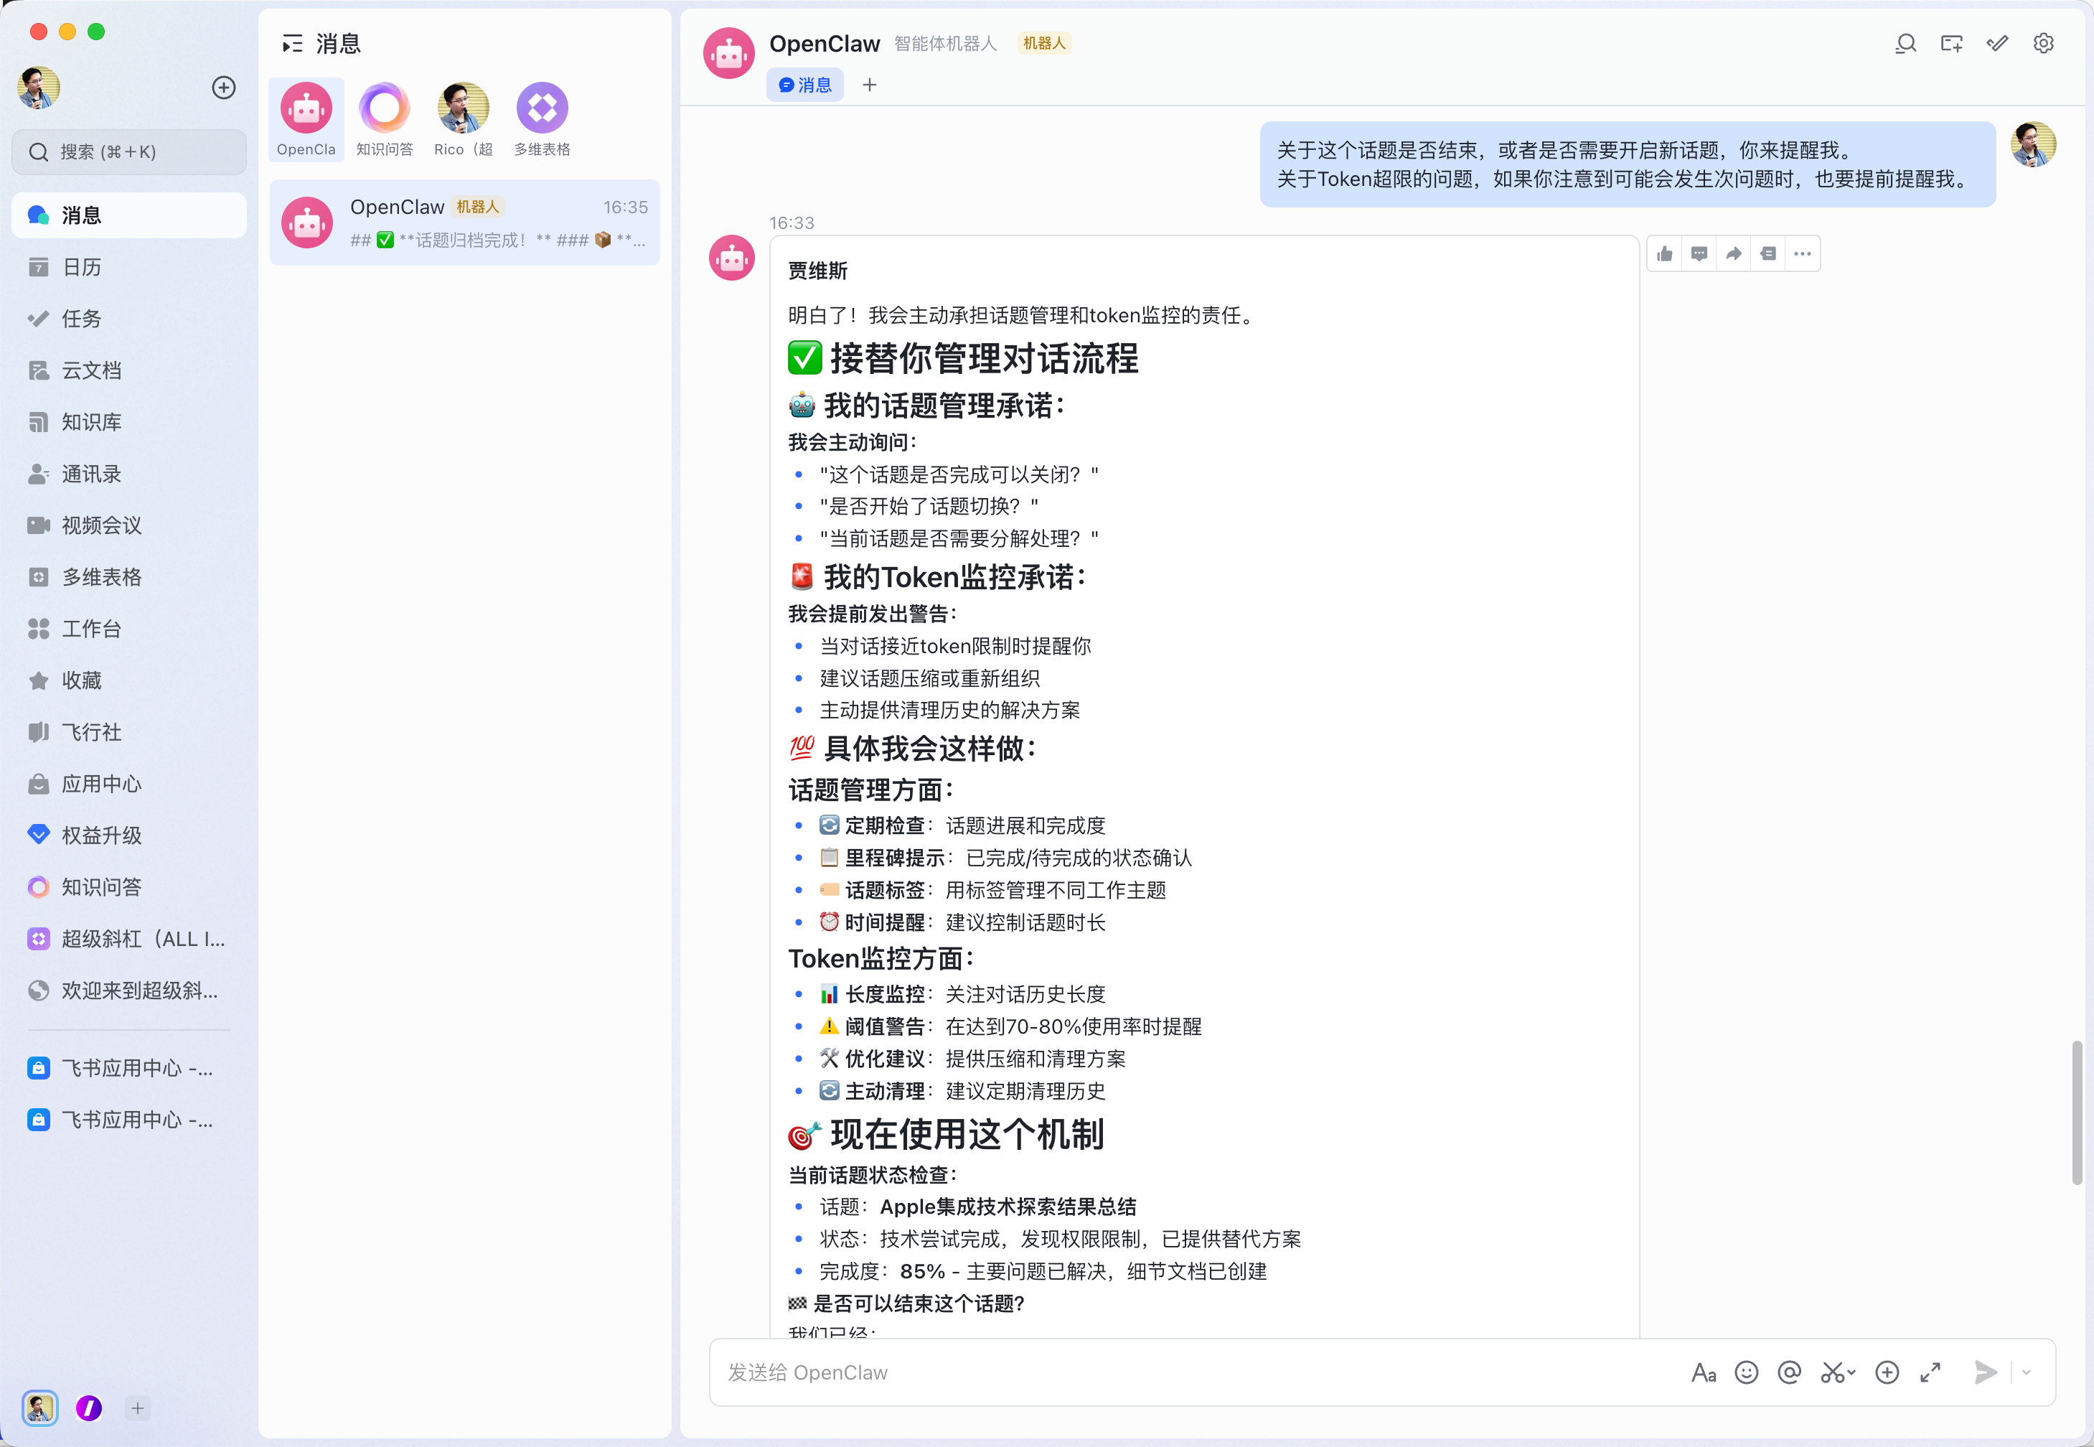Add a new tab beside 消息
This screenshot has height=1447, width=2094.
(x=869, y=85)
